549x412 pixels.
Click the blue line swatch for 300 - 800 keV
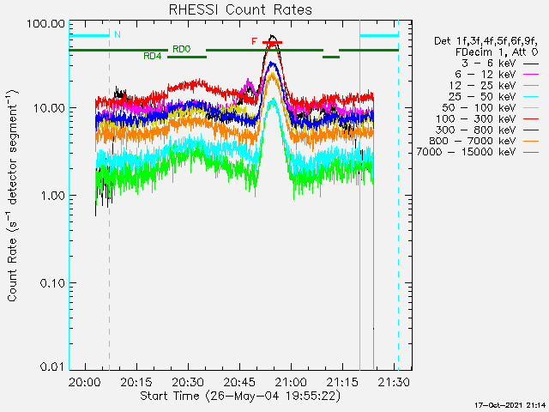pyautogui.click(x=531, y=130)
